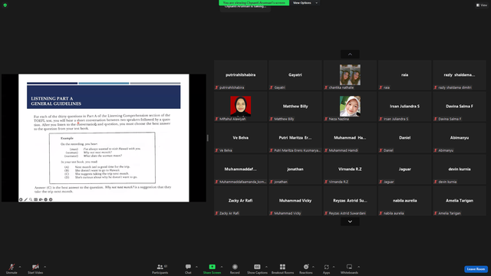
Task: Select the Gayatri participant tile
Action: point(295,75)
